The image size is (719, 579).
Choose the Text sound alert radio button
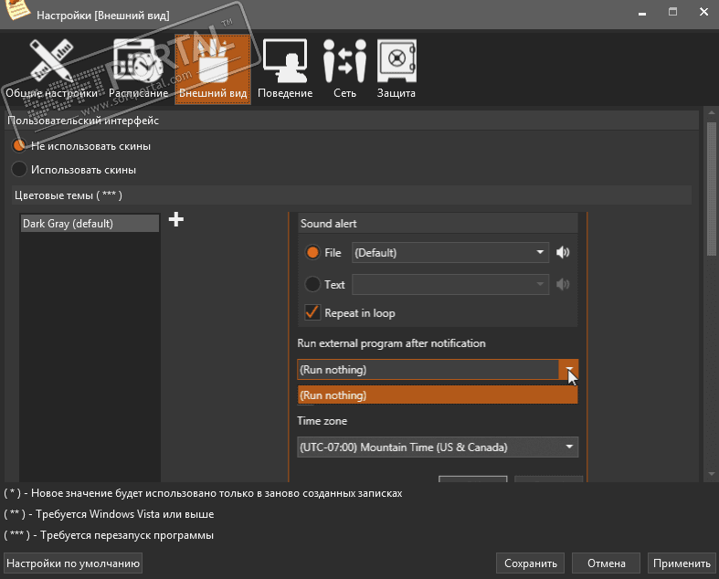pyautogui.click(x=312, y=284)
